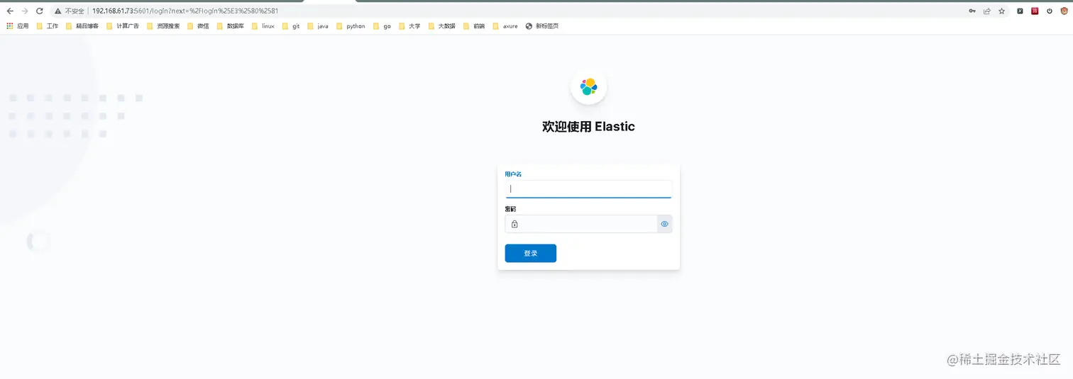Screen dimensions: 1073x379
Task: Click the 不安全 security warning indicator
Action: click(x=70, y=11)
